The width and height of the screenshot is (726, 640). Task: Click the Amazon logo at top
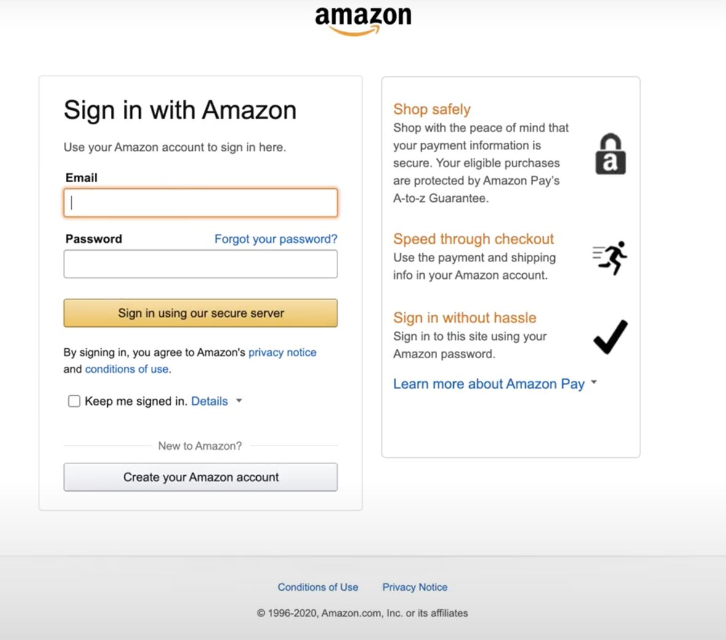click(363, 20)
